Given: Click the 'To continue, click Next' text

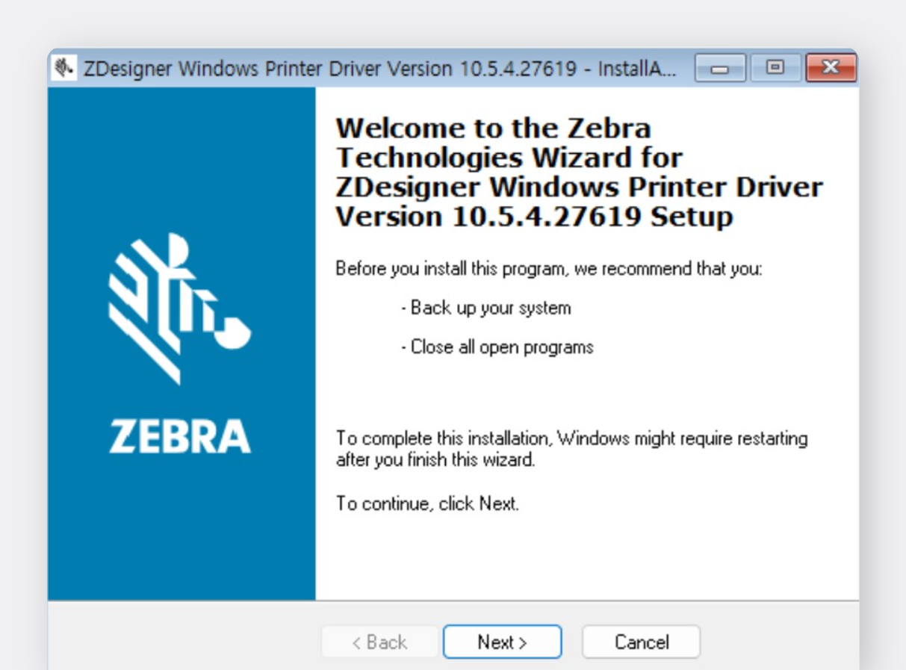Looking at the screenshot, I should coord(427,503).
